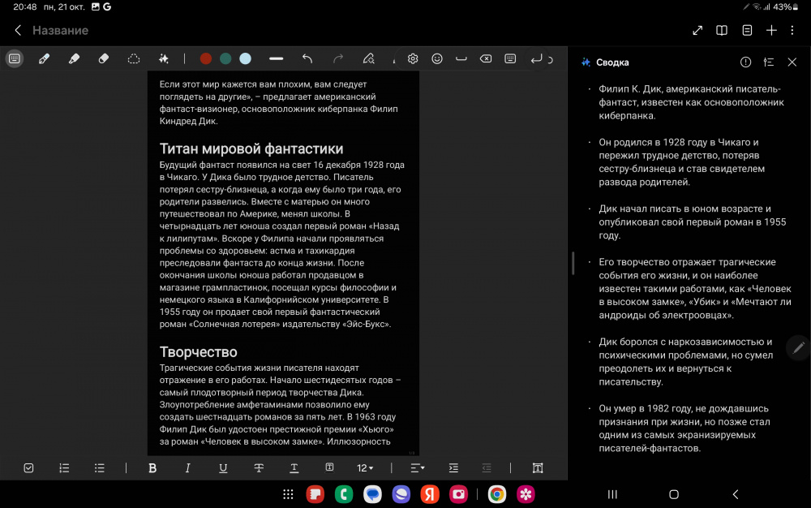Close the Сводка summary panel

point(792,62)
